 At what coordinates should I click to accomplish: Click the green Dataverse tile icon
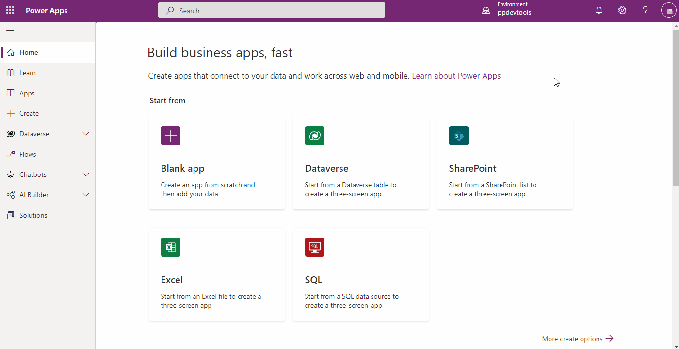point(315,136)
